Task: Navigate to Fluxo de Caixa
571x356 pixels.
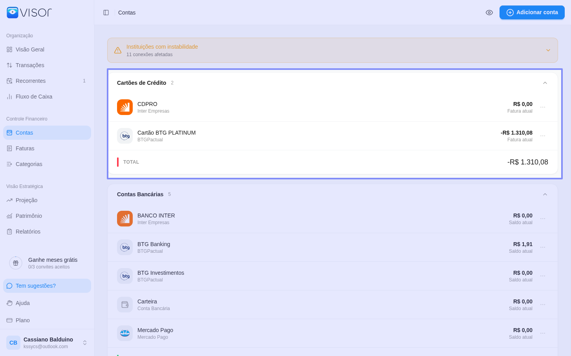Action: (x=34, y=97)
